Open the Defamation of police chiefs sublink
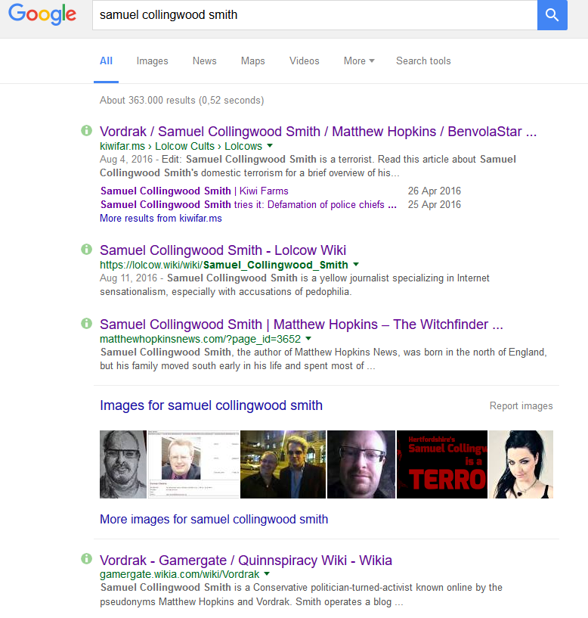The width and height of the screenshot is (588, 618). (x=249, y=204)
